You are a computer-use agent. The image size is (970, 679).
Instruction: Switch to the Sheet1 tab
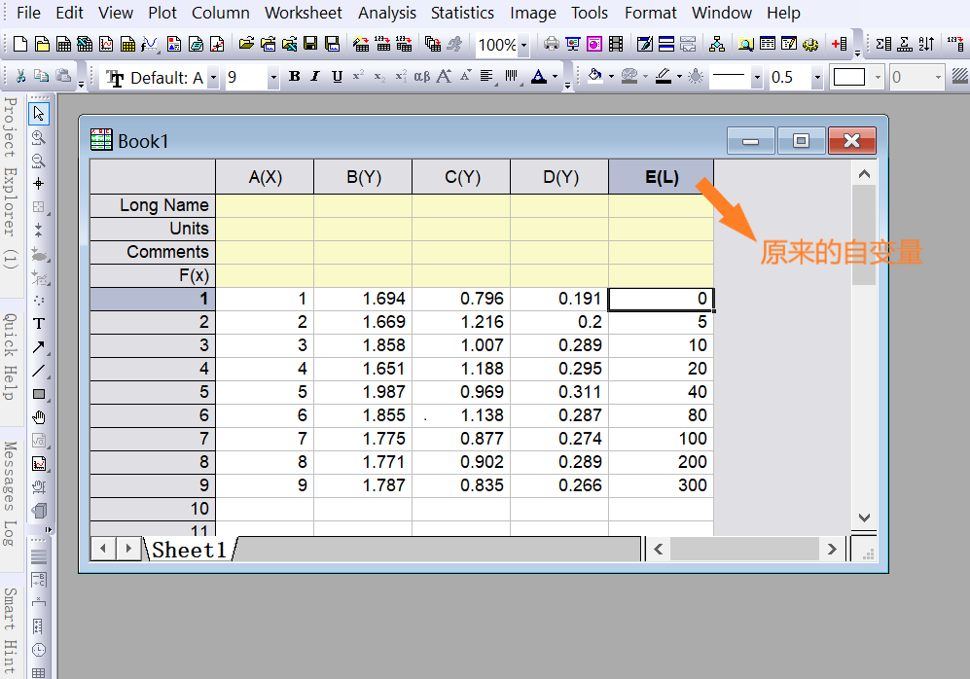(190, 550)
